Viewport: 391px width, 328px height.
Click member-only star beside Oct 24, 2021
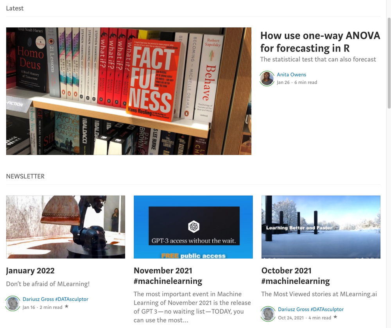tap(335, 317)
